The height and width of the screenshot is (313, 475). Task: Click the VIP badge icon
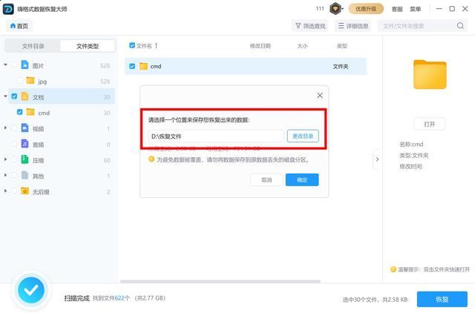335,9
